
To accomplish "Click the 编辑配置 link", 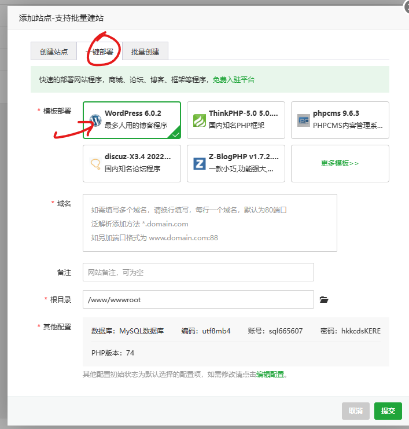I will (270, 375).
